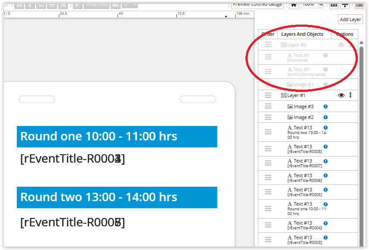Click the Layers And Objects column header
369x250 pixels.
click(x=302, y=34)
